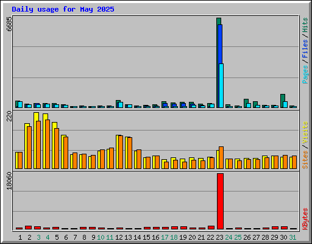
Task: Click the day 6 orange sites bar
Action: [66, 152]
